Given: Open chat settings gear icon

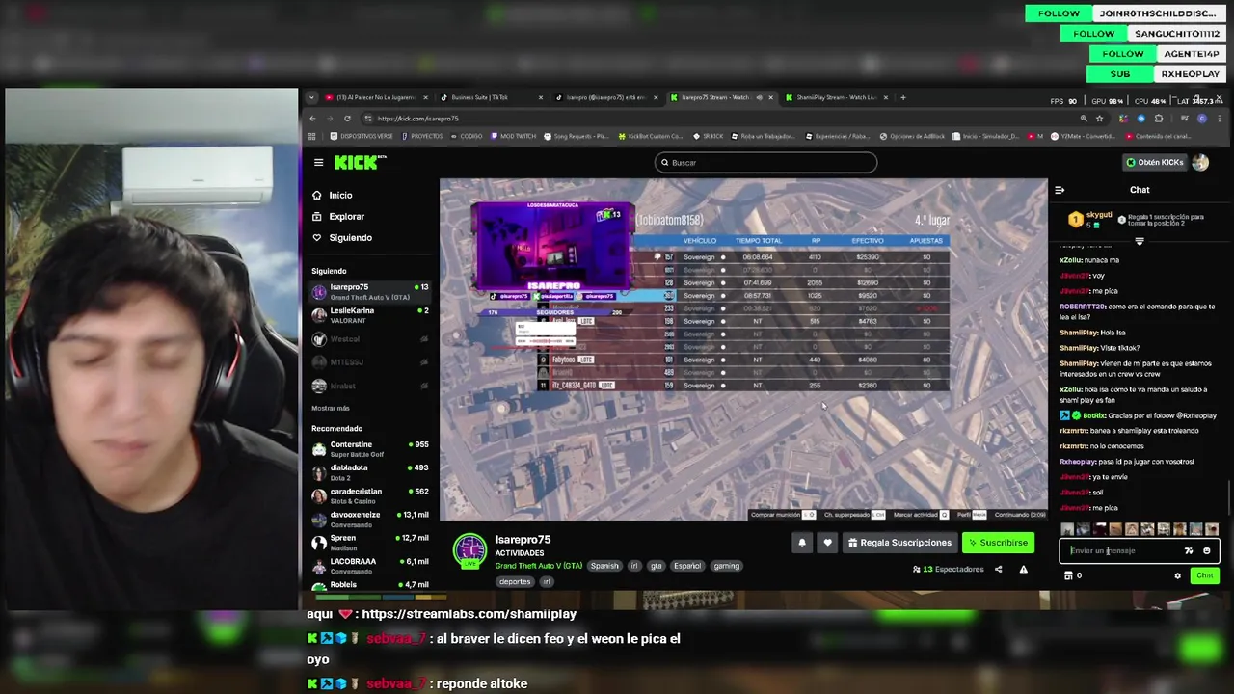Looking at the screenshot, I should (x=1177, y=575).
